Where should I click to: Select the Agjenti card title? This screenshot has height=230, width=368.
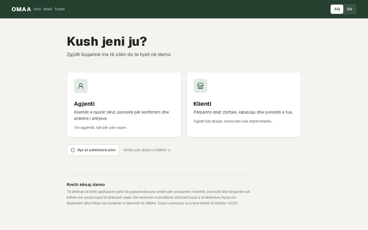(84, 104)
